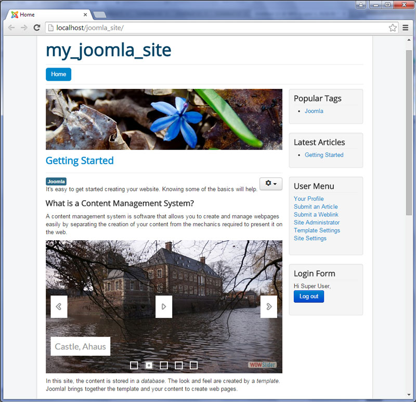Click the Home menu button

58,74
